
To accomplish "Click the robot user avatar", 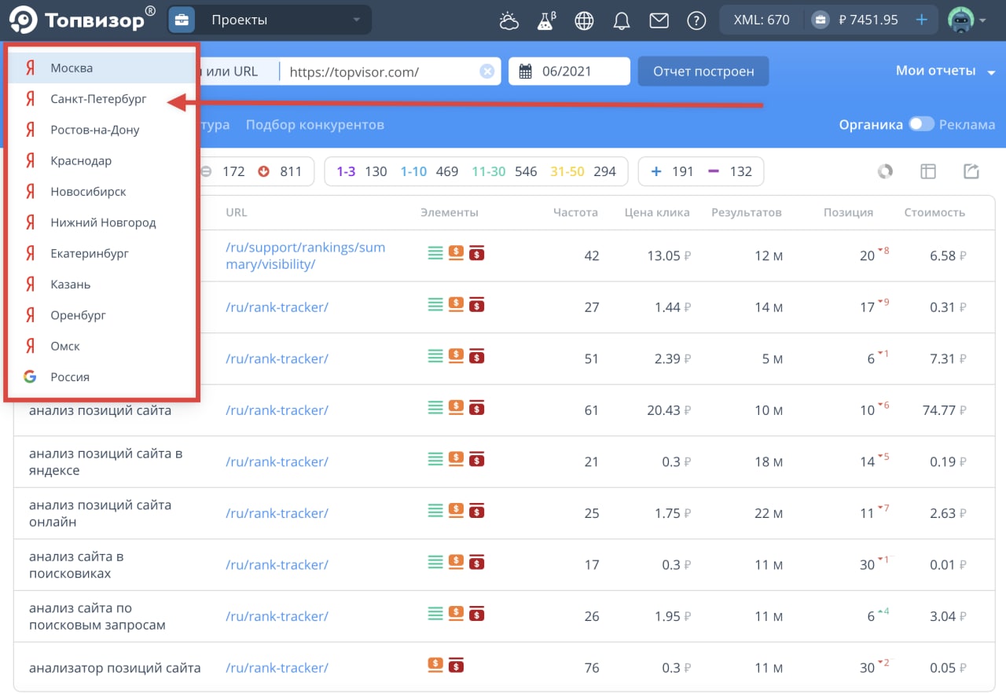I will [x=960, y=20].
